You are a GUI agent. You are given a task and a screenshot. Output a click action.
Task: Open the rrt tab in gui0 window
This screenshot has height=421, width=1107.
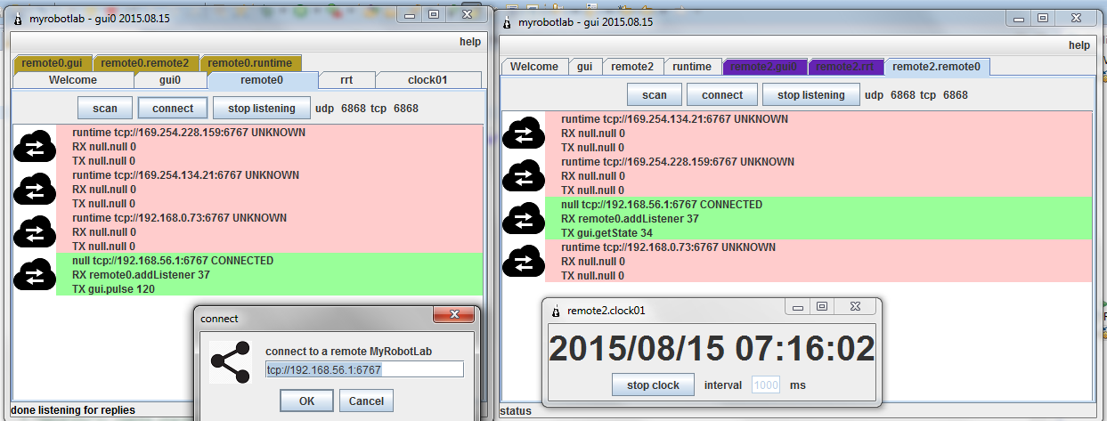346,80
